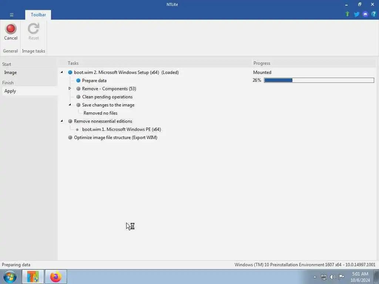The width and height of the screenshot is (379, 284).
Task: Click the volume speaker tray icon
Action: pyautogui.click(x=333, y=277)
